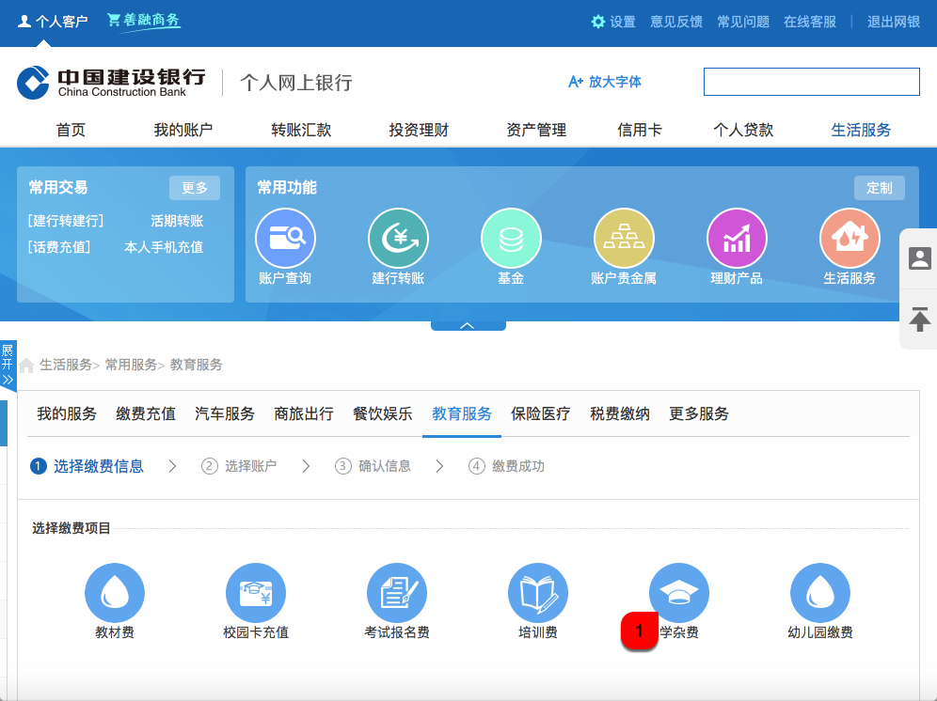Collapse the quick functions panel arrow
The image size is (937, 701).
[468, 325]
